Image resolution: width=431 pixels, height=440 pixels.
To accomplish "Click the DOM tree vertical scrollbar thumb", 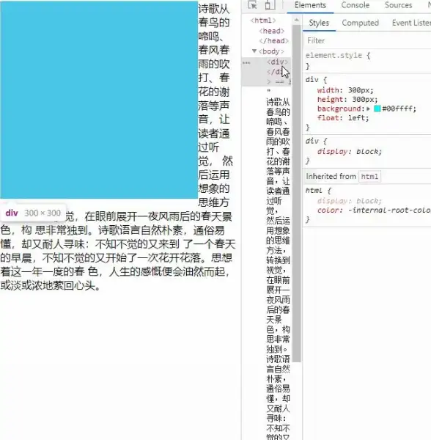I will tap(296, 194).
